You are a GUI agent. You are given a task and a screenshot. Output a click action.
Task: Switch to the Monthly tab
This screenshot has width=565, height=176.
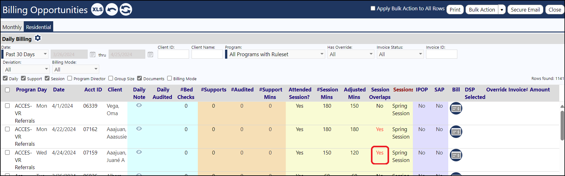pyautogui.click(x=12, y=27)
